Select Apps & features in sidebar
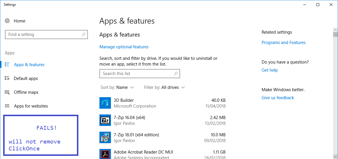Screen dimensions: 338x159 click(29, 64)
